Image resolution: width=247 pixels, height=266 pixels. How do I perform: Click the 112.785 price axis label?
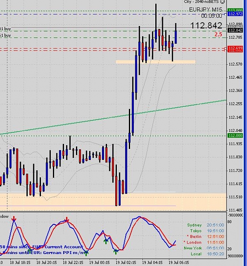235,37
